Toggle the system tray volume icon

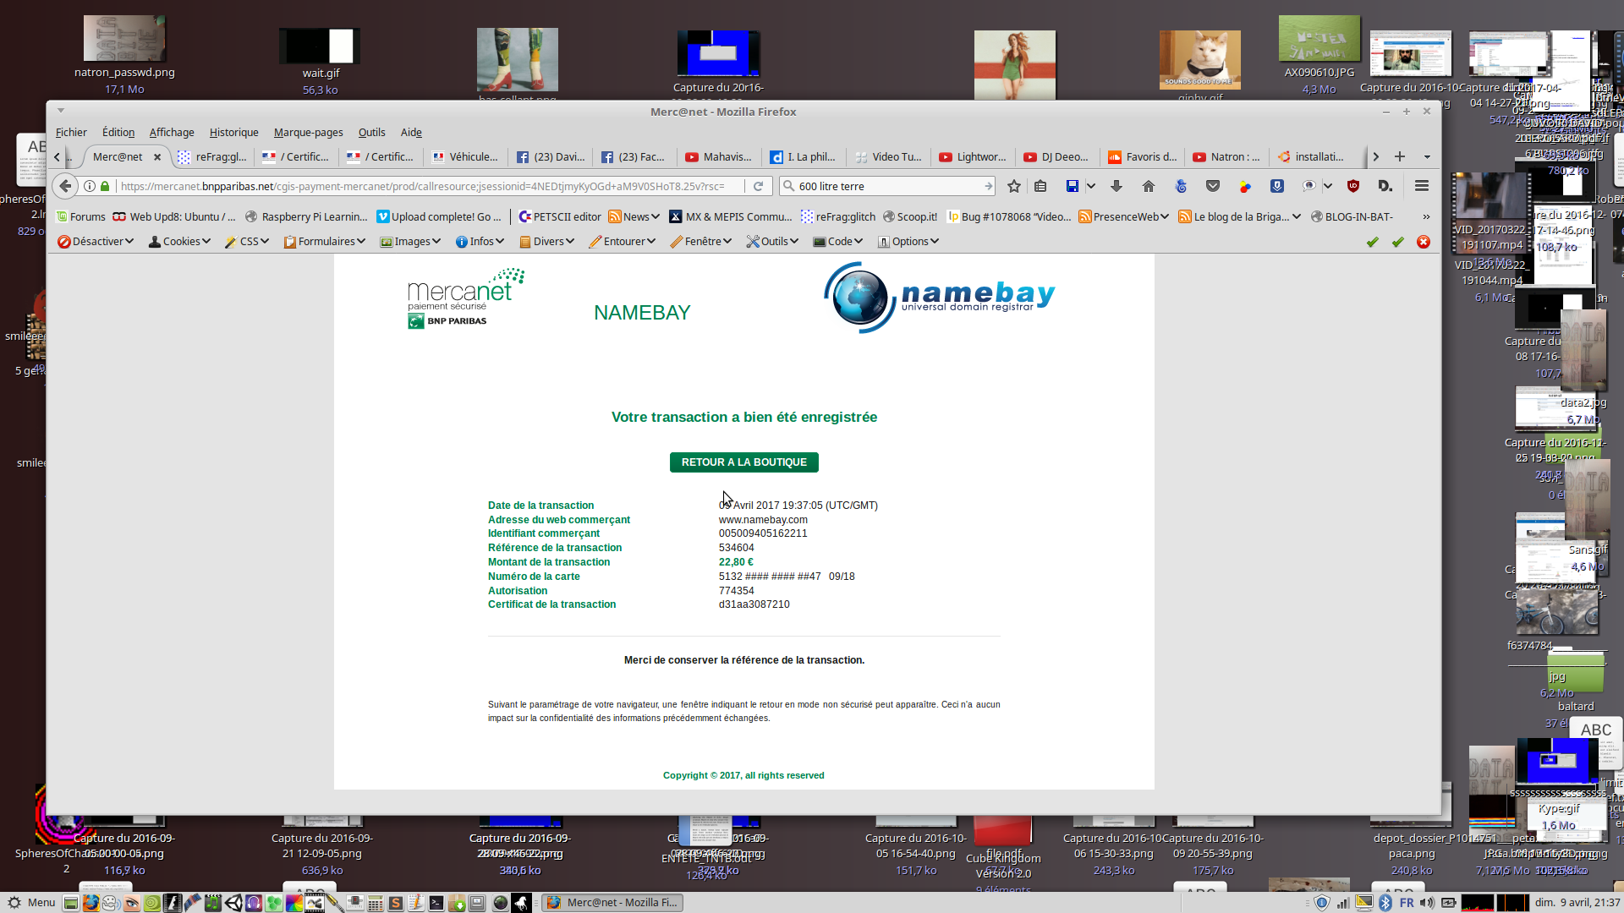point(1427,903)
